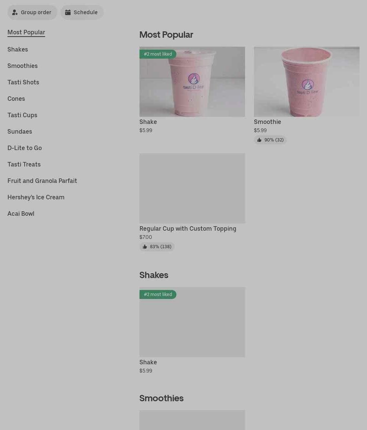Click the Schedule calendar icon

click(68, 12)
